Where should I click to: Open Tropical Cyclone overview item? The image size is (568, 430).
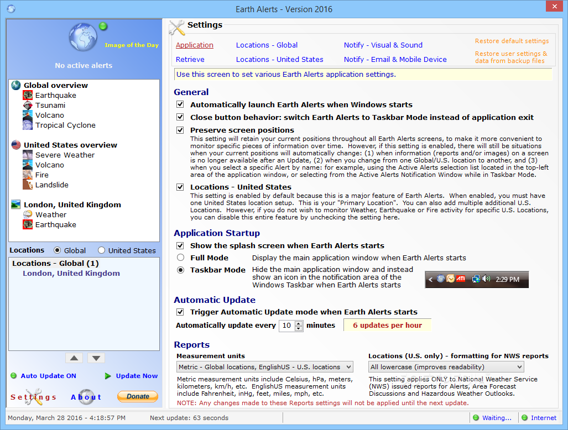[65, 125]
